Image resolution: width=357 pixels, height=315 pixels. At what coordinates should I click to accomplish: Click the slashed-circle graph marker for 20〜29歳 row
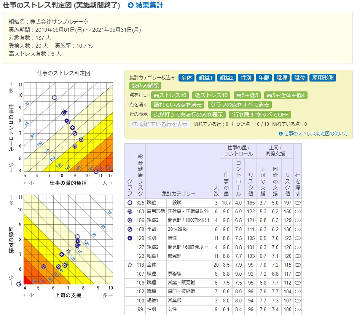pyautogui.click(x=130, y=229)
